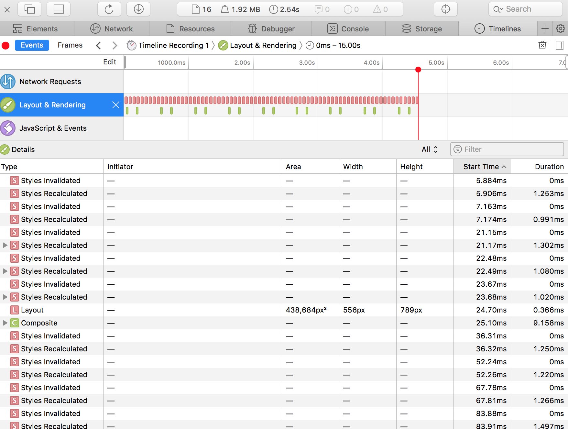Click the trash icon to clear recording
The width and height of the screenshot is (568, 429).
[542, 45]
